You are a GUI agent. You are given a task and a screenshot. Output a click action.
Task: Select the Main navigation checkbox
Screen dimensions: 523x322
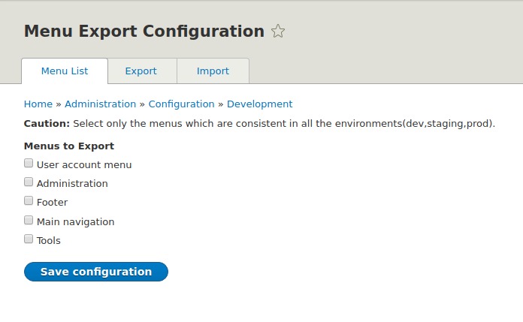click(x=29, y=220)
